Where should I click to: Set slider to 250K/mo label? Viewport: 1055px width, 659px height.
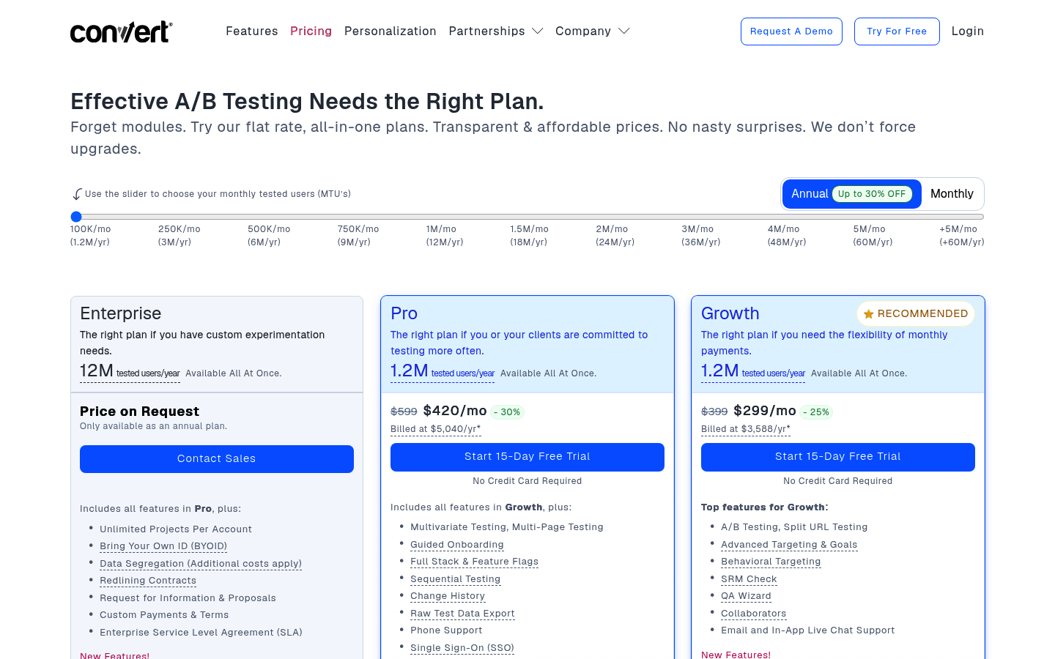point(179,236)
